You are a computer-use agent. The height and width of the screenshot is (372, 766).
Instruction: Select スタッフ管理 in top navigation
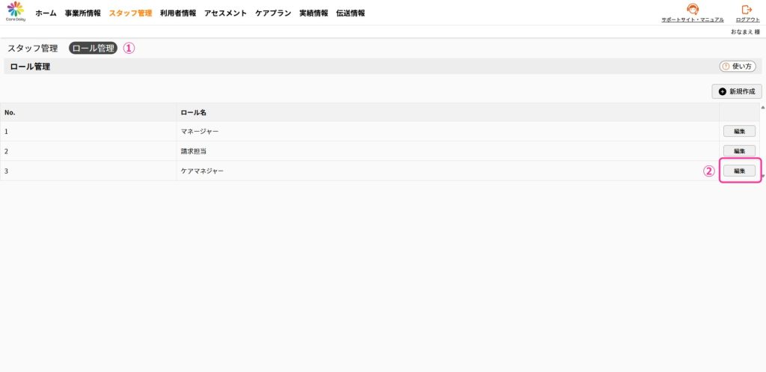[130, 13]
